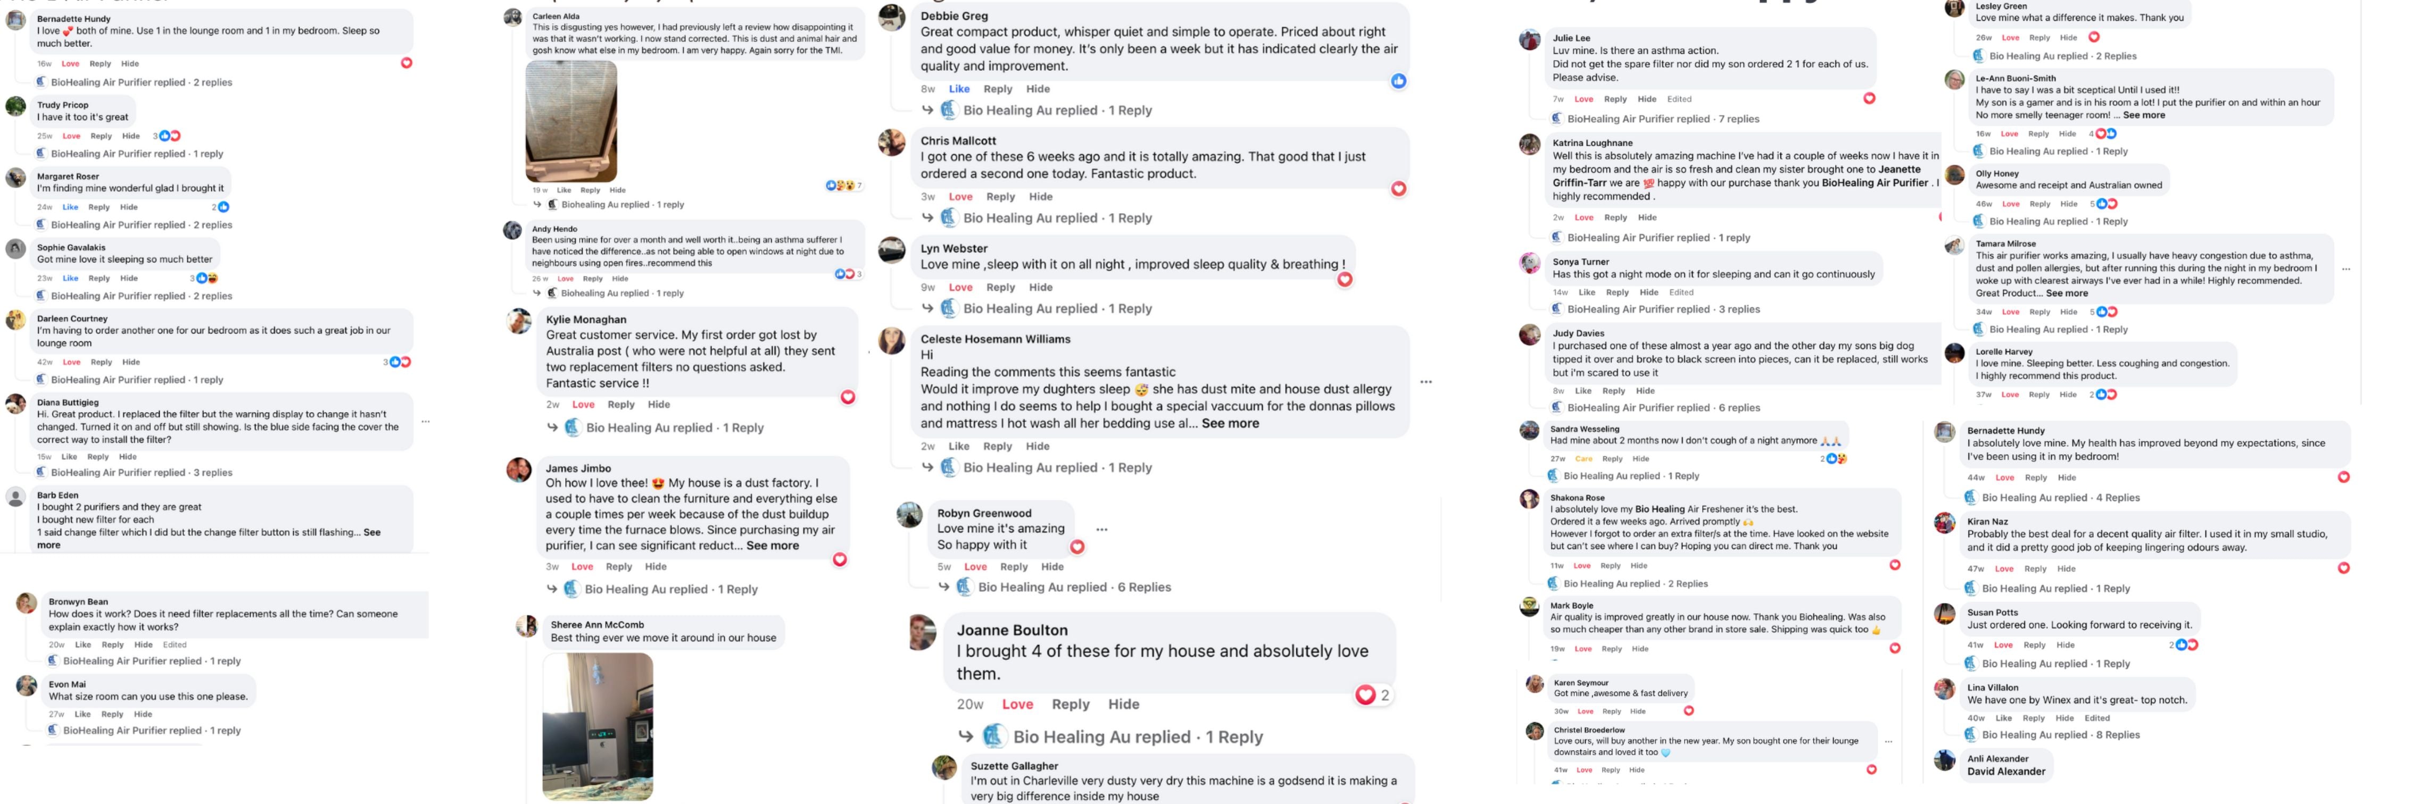Expand "See more" on Celeste Hosemann Williams' comment
This screenshot has width=2413, height=804.
click(1230, 424)
